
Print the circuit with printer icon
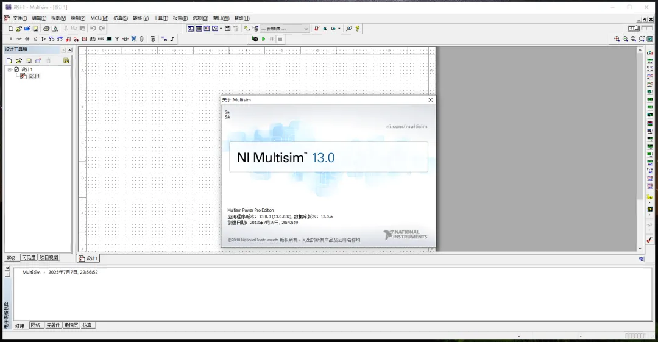(46, 29)
